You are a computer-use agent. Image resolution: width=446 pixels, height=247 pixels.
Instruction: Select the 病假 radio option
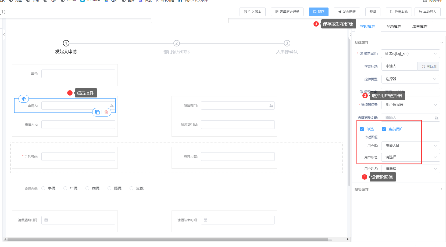pyautogui.click(x=87, y=188)
